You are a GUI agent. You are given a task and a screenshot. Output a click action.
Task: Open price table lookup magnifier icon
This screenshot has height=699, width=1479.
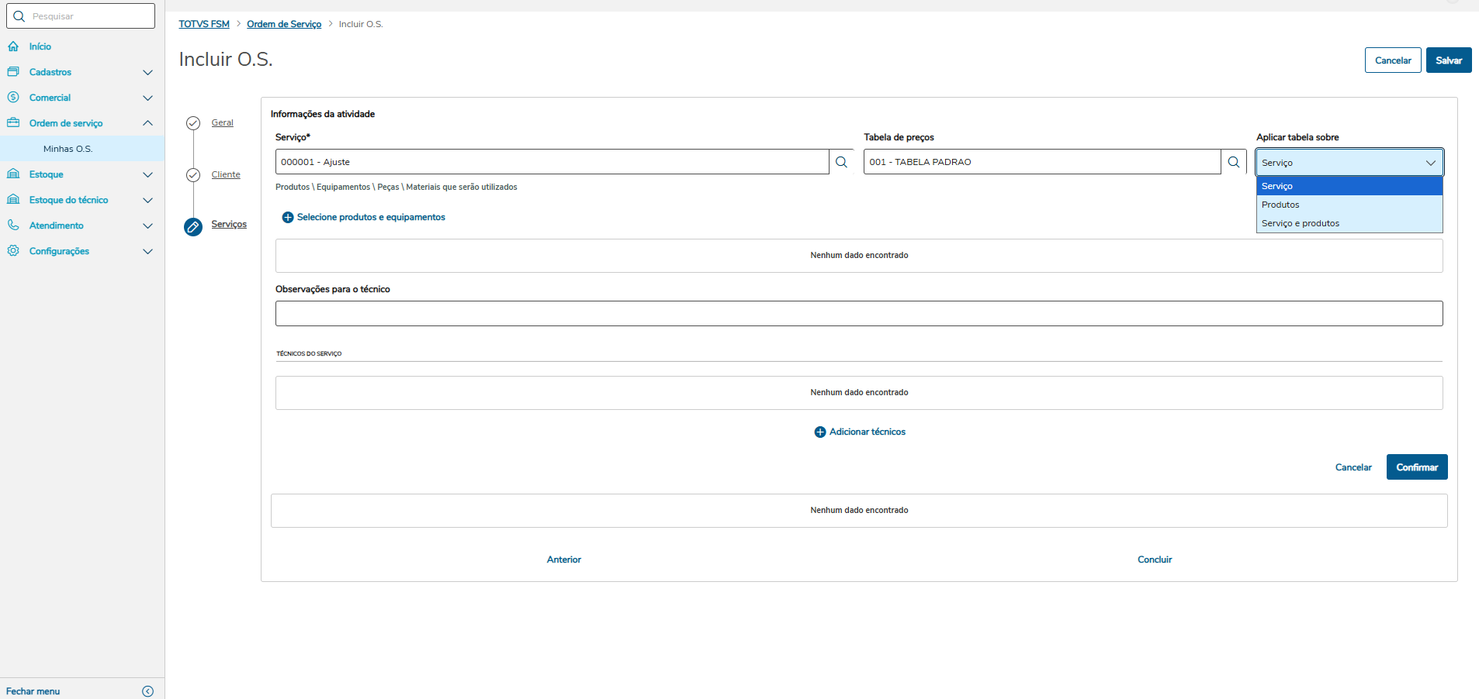[1233, 162]
